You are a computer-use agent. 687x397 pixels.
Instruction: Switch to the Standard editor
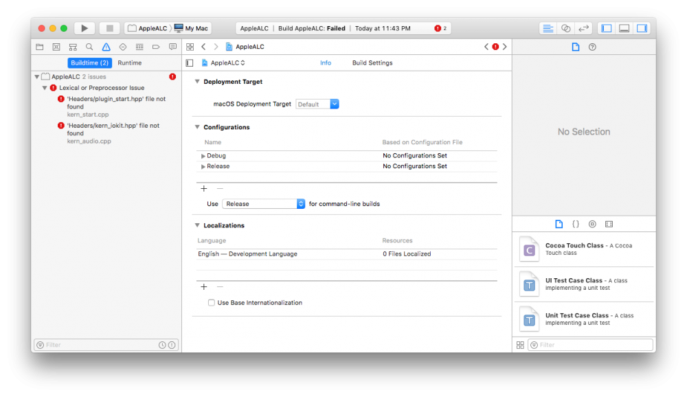pos(548,28)
